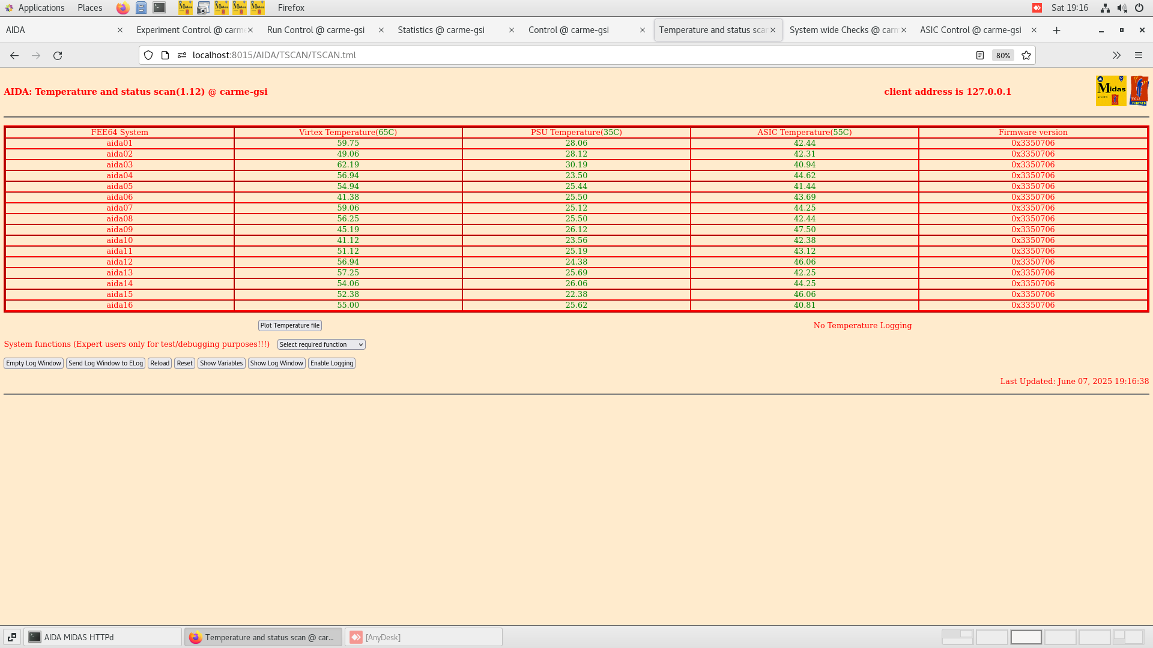Open the 80% zoom level indicator
1153x648 pixels.
1003,55
